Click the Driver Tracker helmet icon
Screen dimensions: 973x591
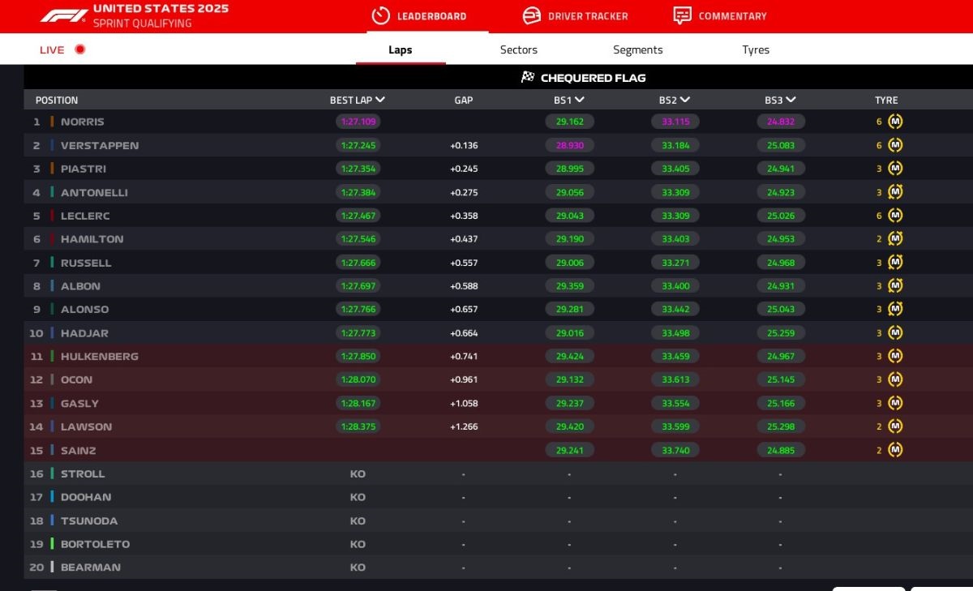532,15
